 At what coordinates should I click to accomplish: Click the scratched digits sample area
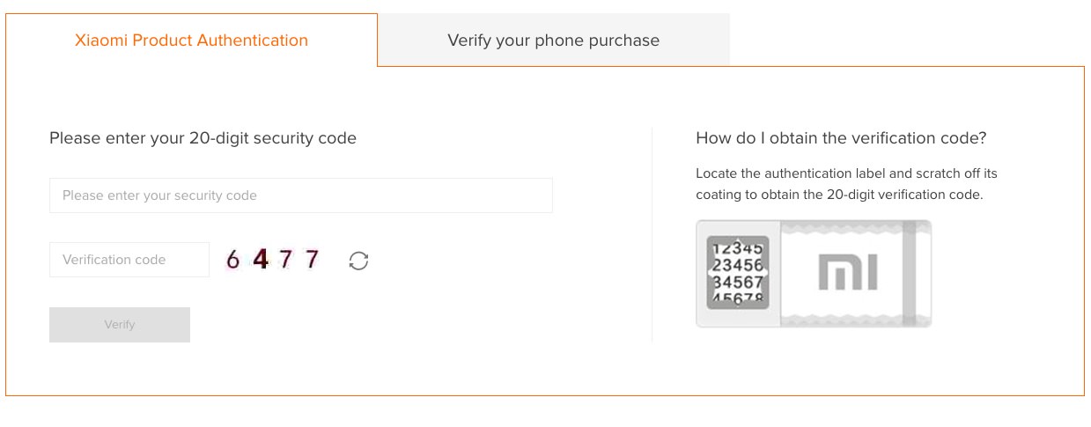coord(738,273)
